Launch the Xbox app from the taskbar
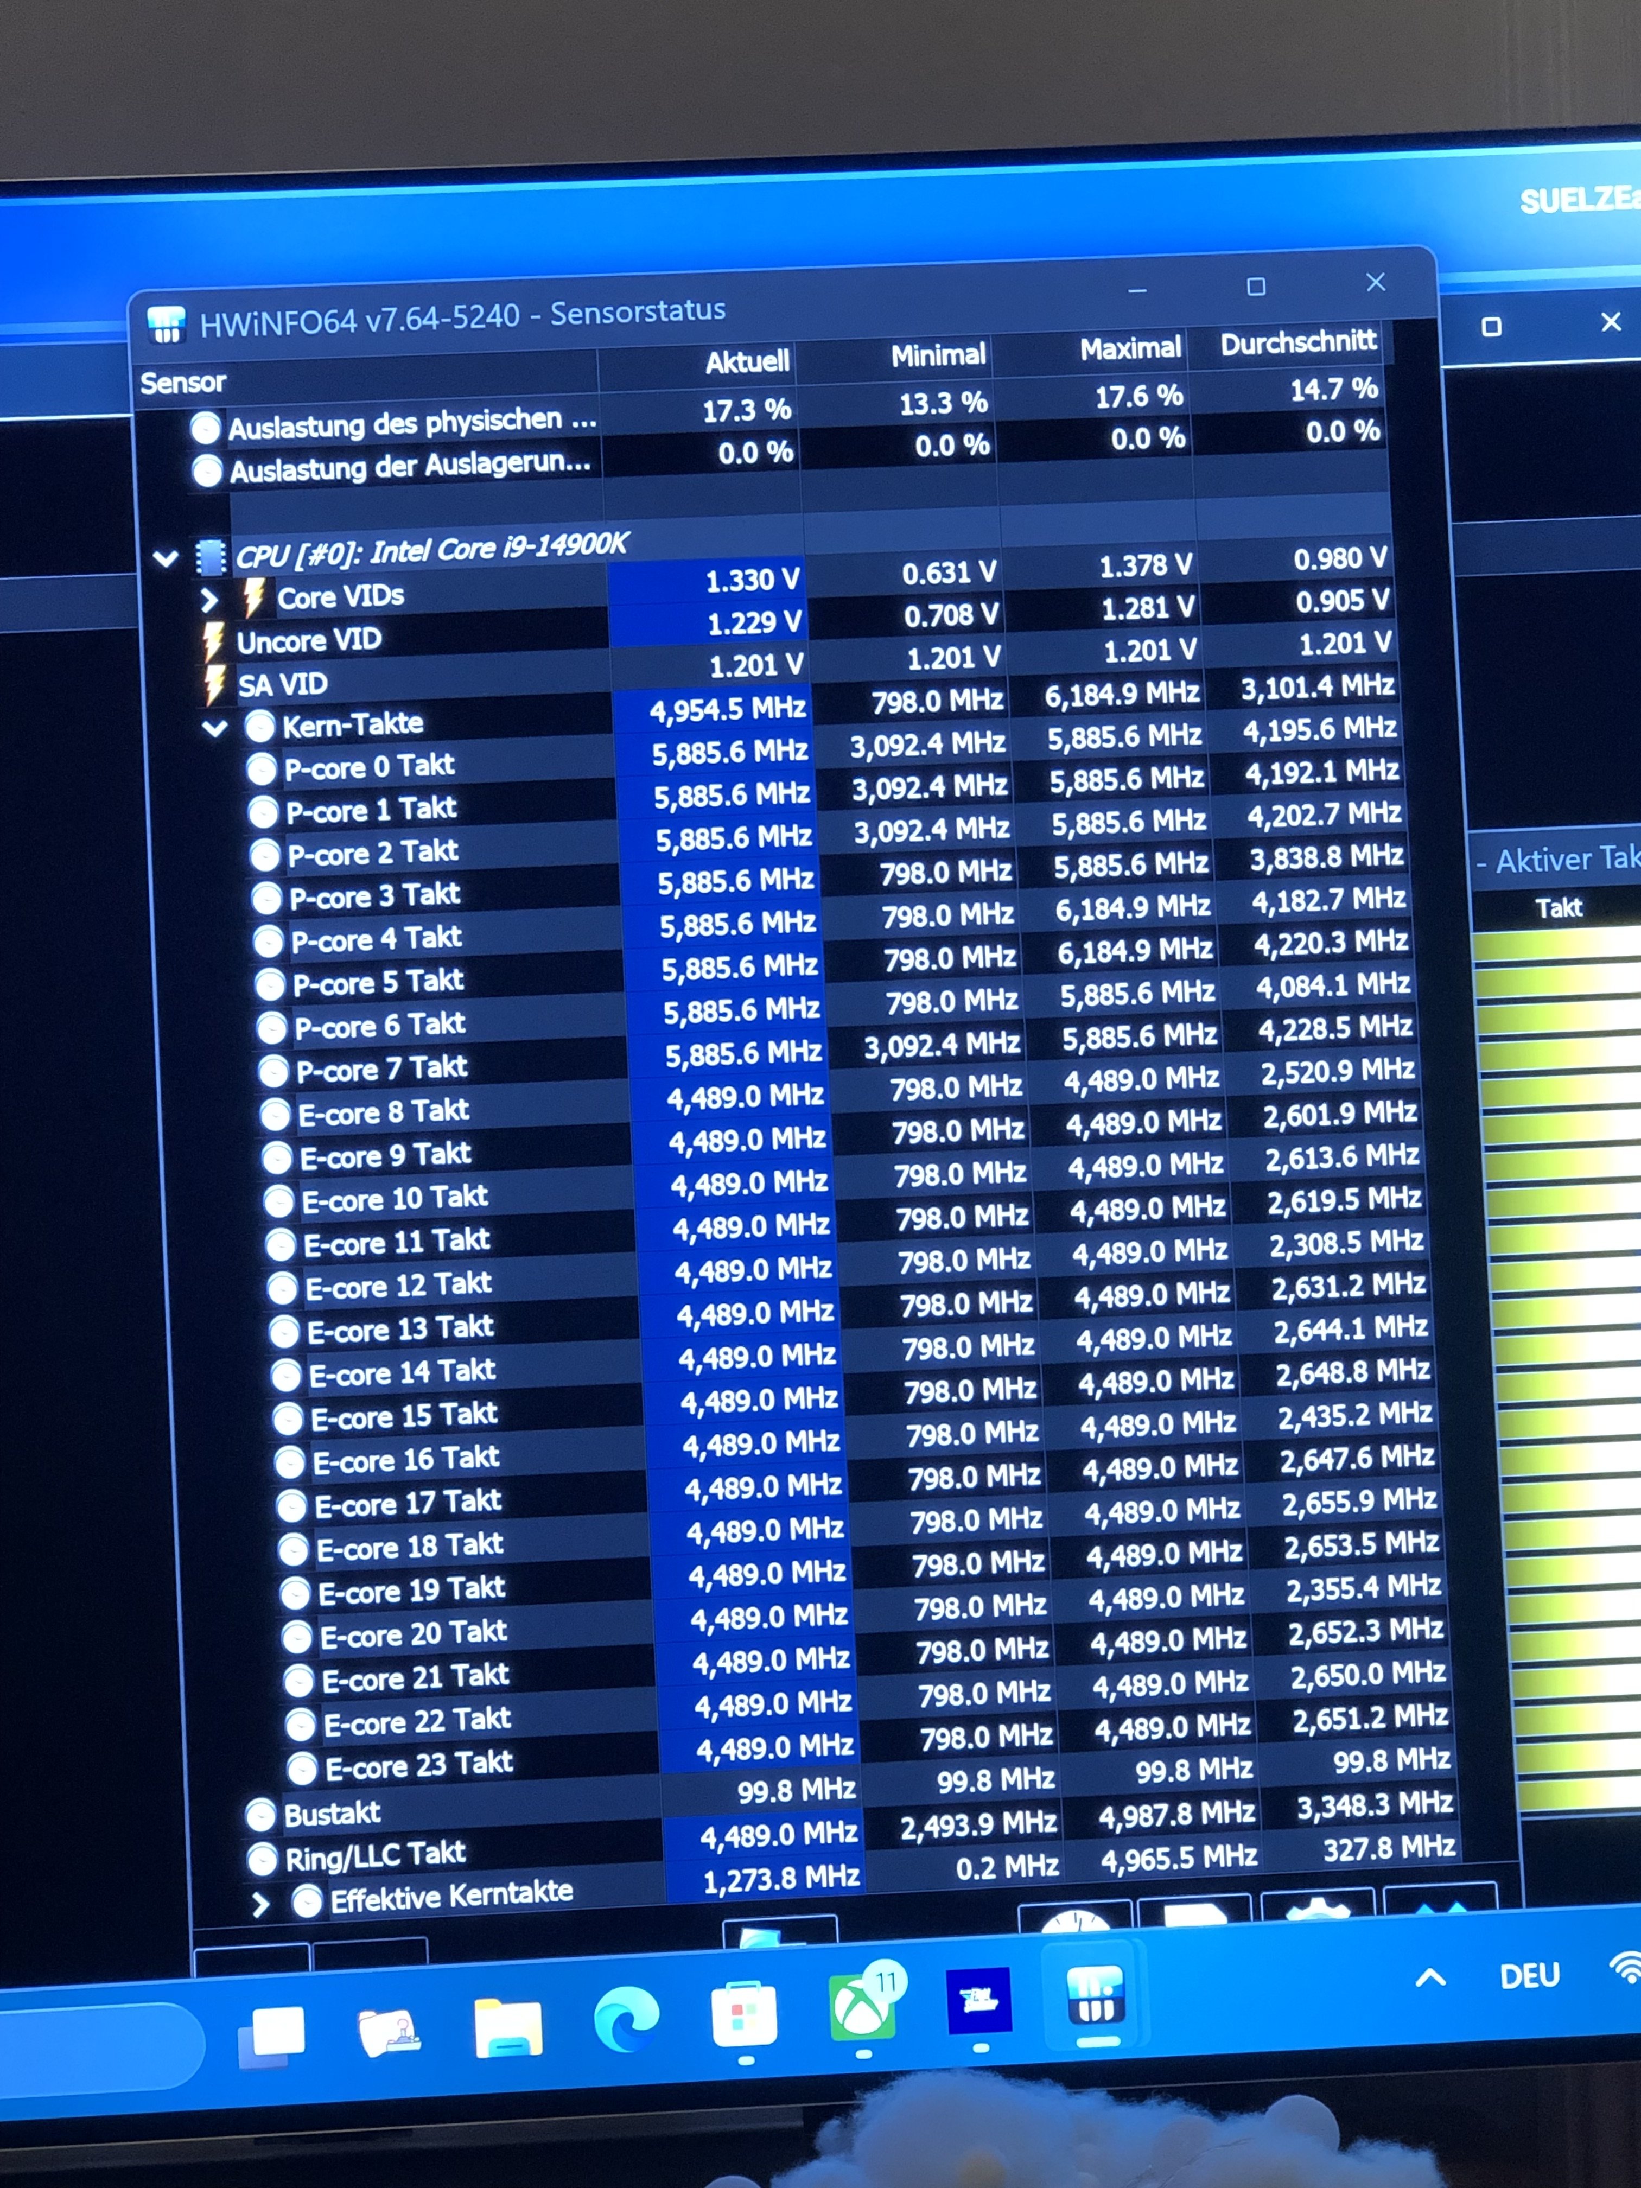The image size is (1641, 2188). pos(862,2012)
